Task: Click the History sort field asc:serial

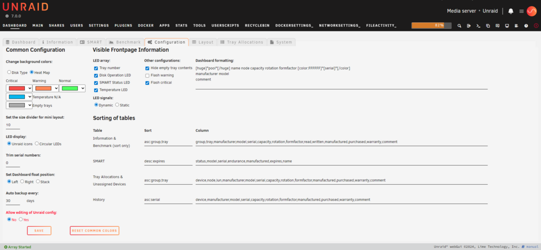Action: point(168,200)
